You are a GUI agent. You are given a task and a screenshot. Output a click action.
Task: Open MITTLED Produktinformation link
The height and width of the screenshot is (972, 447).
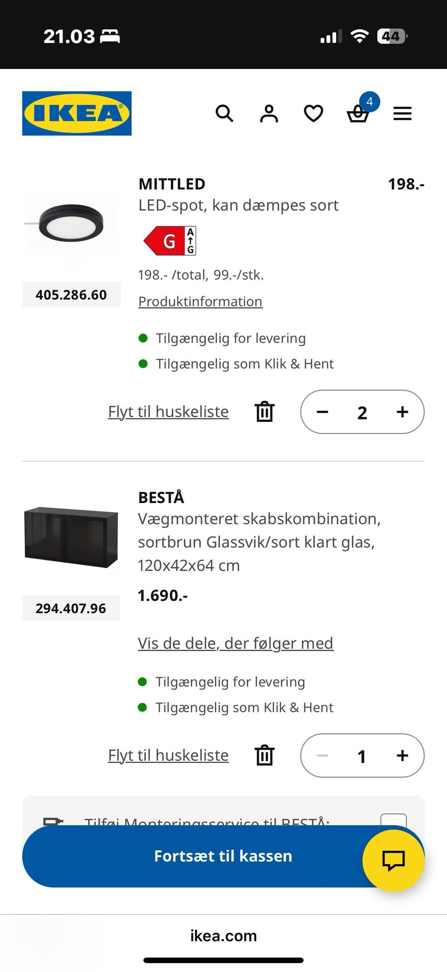pos(200,302)
